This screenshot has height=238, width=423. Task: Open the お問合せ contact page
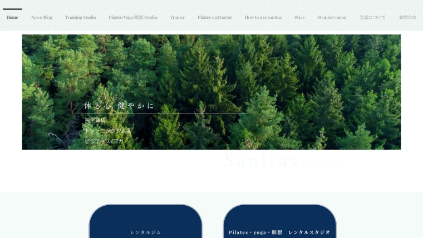point(407,17)
